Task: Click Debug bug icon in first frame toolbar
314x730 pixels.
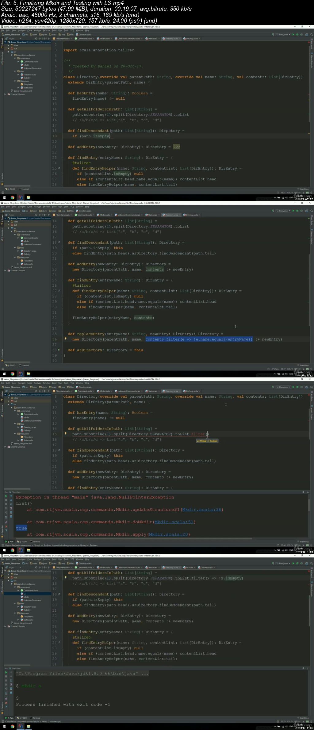Action: pos(297,35)
